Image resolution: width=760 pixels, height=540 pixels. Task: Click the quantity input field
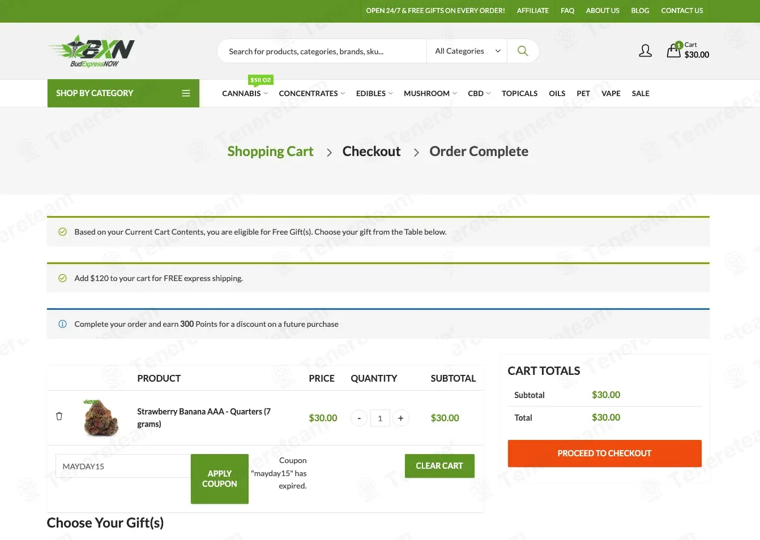[x=380, y=418]
